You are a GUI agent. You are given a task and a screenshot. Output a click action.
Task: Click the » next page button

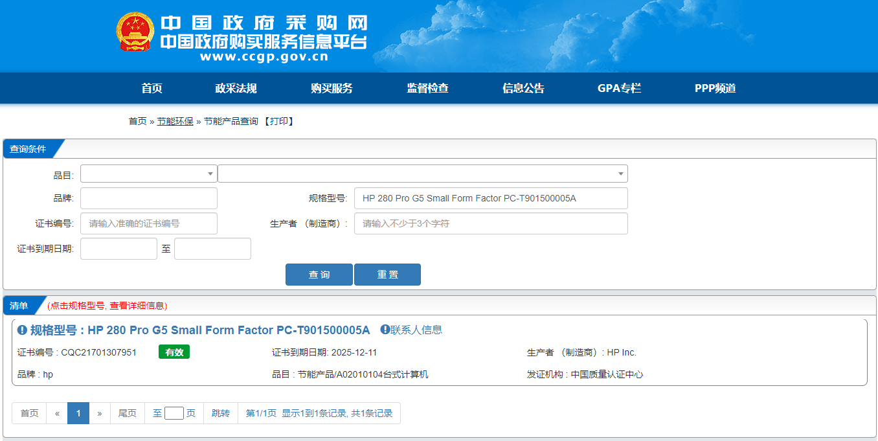pyautogui.click(x=100, y=413)
